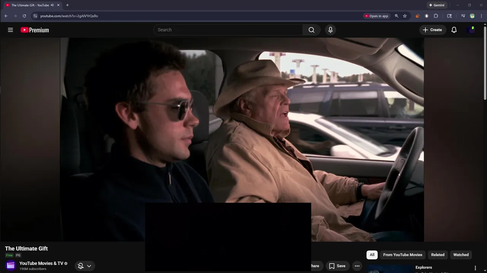Open the Create menu
The width and height of the screenshot is (487, 273).
pyautogui.click(x=432, y=30)
